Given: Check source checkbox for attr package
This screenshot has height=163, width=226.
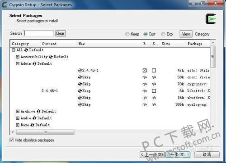Looking at the screenshot, I should 154,70.
